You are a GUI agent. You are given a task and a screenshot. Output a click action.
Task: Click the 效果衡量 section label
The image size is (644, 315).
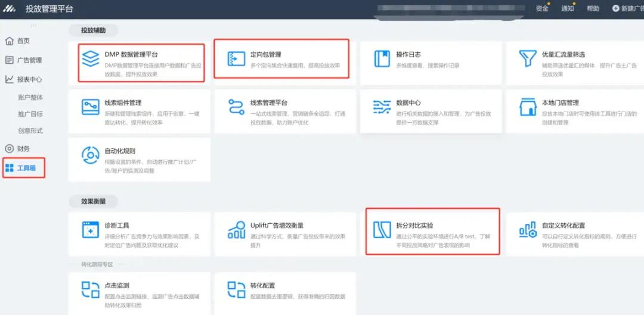[93, 201]
